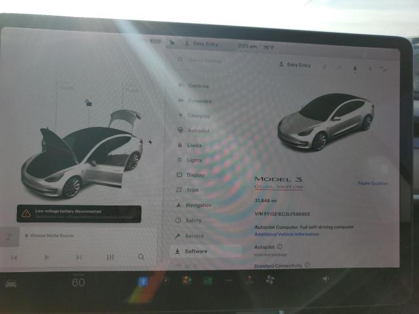Tap the Autopilot Computer information line
The height and width of the screenshot is (314, 419).
pyautogui.click(x=304, y=227)
